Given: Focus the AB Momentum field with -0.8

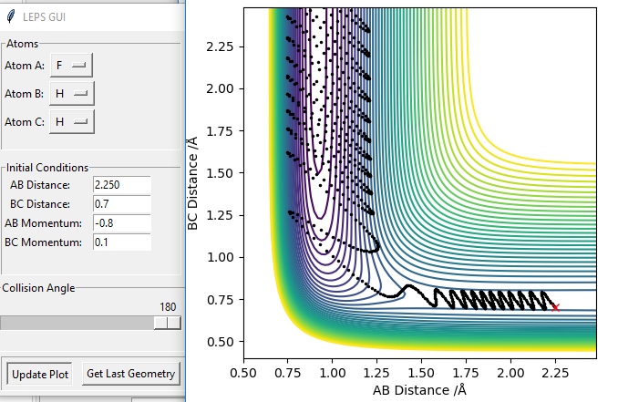Looking at the screenshot, I should click(x=122, y=223).
